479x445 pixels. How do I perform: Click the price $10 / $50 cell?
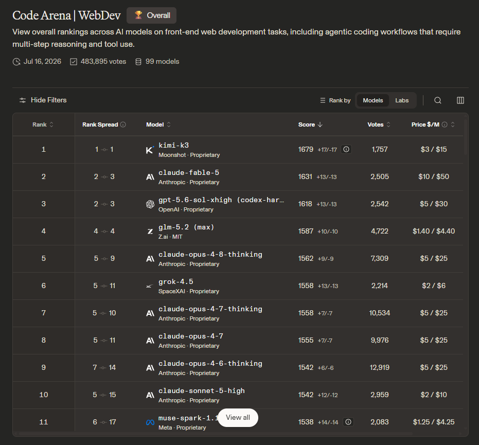coord(434,176)
